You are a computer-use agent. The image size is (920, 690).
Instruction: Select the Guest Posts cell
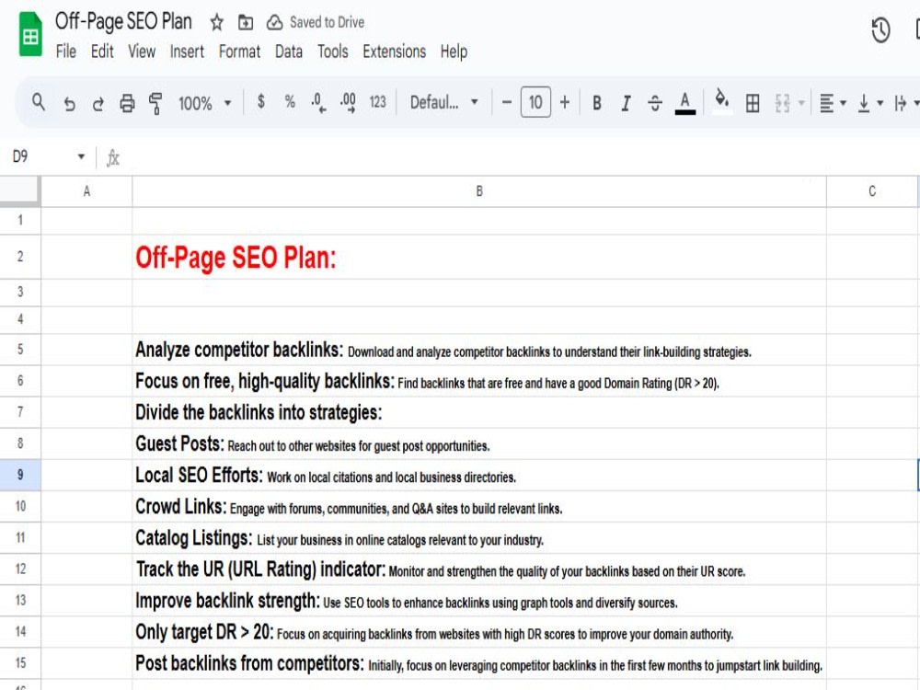(479, 443)
